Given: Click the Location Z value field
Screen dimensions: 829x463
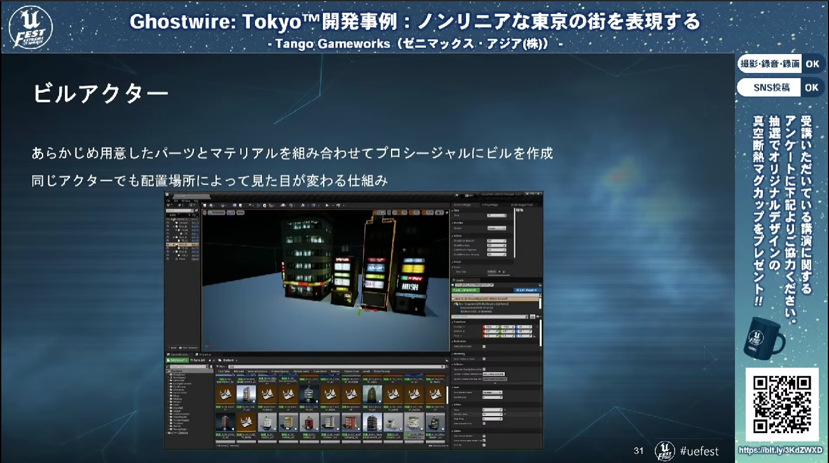Looking at the screenshot, I should 524,326.
